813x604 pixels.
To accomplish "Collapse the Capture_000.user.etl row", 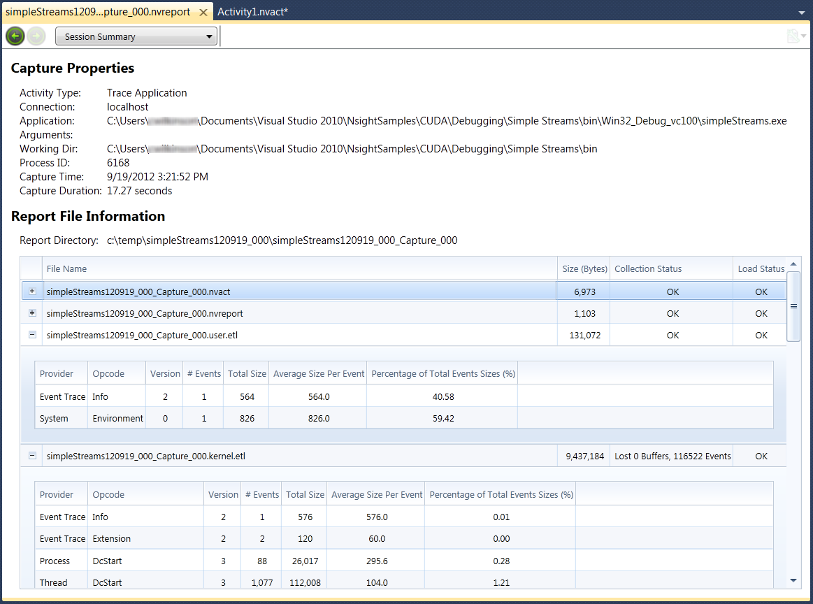I will [32, 335].
